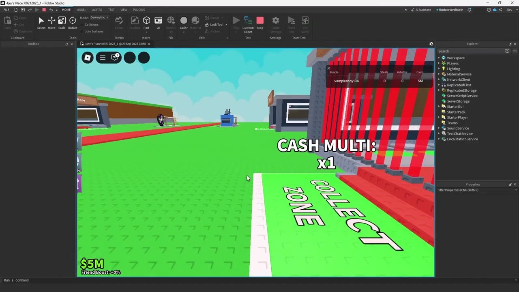The height and width of the screenshot is (292, 519).
Task: Open the 4jev account dropdown
Action: click(x=511, y=10)
